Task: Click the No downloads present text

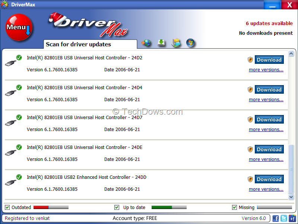Action: tap(266, 33)
